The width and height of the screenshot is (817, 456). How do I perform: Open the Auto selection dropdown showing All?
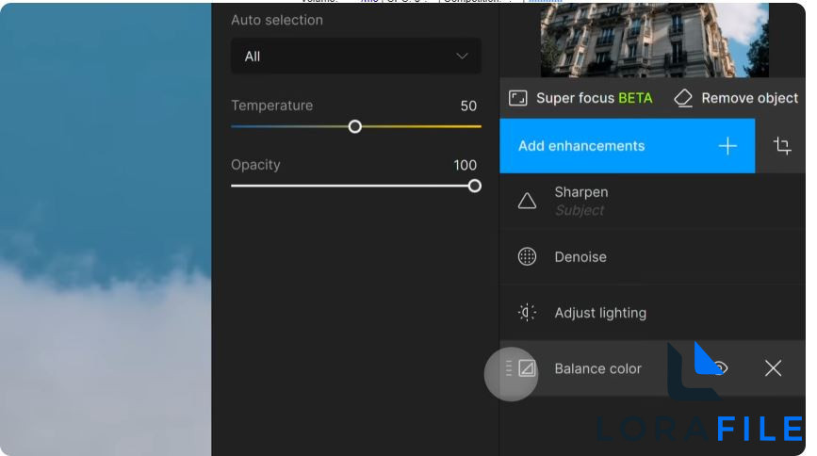pyautogui.click(x=356, y=57)
